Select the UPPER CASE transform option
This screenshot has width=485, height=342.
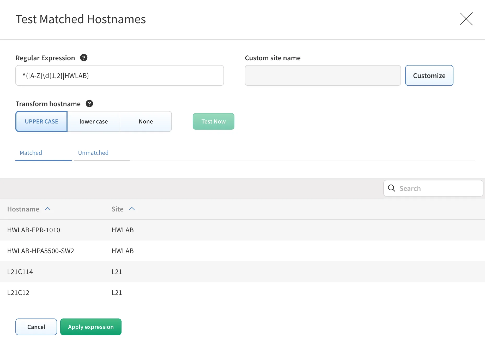pos(41,121)
